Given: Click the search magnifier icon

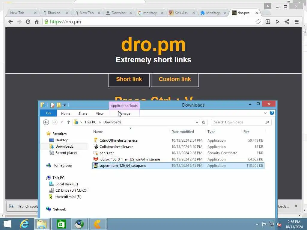Looking at the screenshot, I should coord(267,122).
